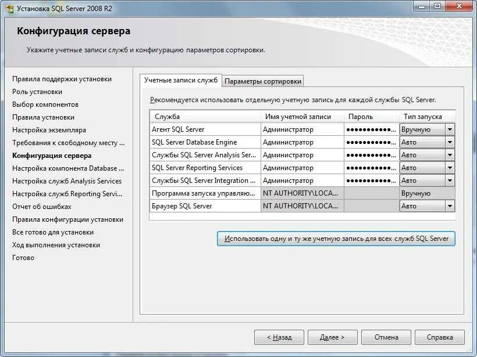
Task: Click the Служба column header
Action: click(205, 117)
